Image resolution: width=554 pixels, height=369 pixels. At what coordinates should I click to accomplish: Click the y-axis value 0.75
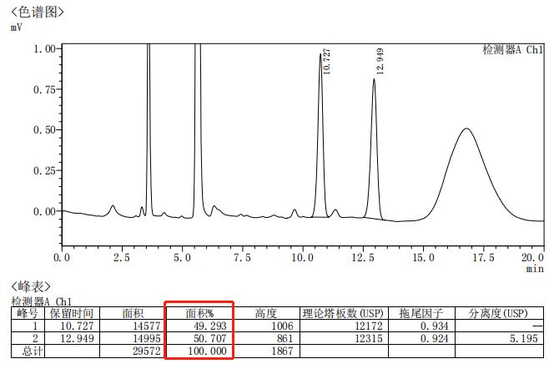click(x=45, y=89)
